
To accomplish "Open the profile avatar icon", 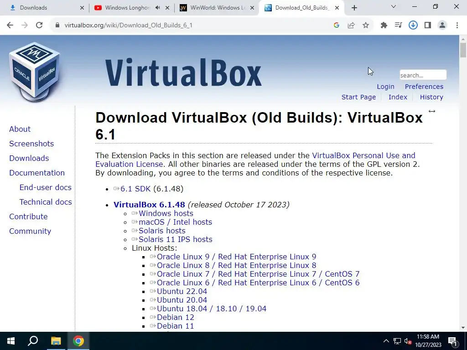I will click(442, 26).
